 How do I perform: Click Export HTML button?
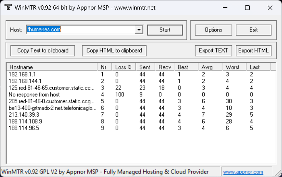coord(254,50)
